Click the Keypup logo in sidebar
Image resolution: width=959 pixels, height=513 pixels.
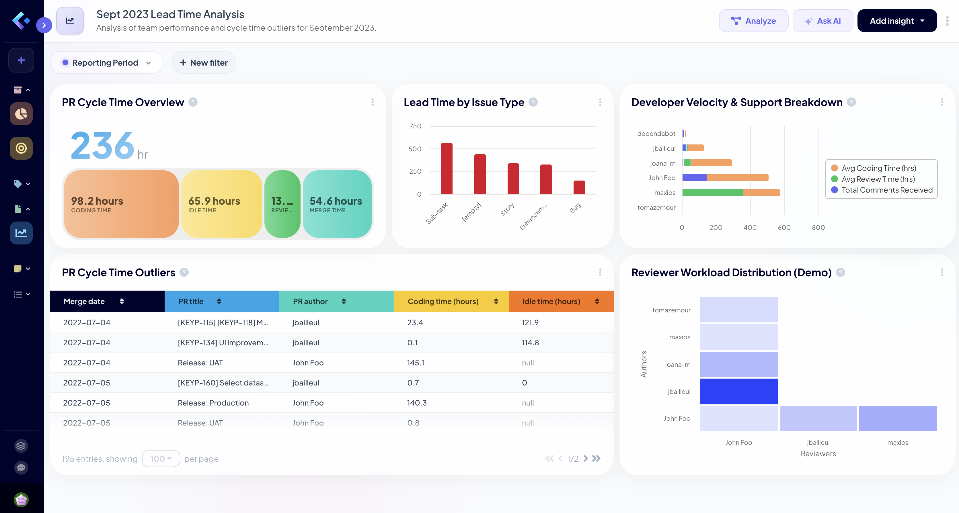coord(21,20)
